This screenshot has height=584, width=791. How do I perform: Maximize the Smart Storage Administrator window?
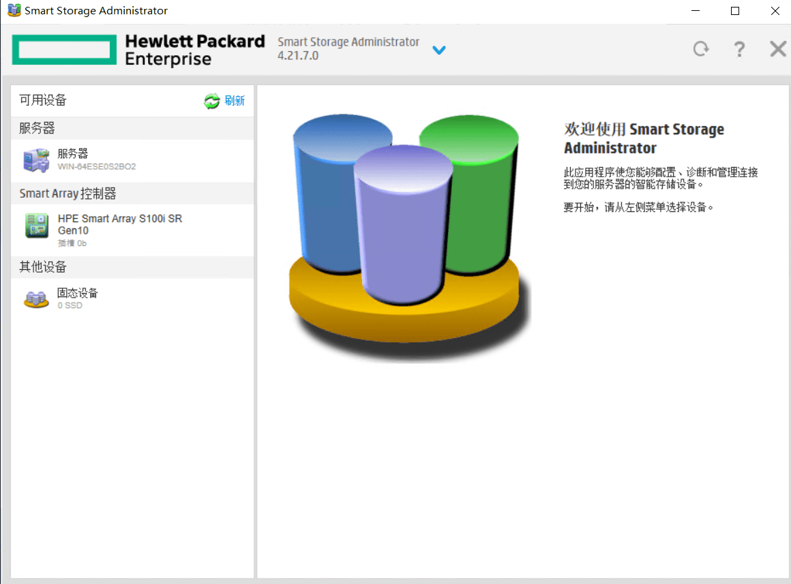click(735, 10)
